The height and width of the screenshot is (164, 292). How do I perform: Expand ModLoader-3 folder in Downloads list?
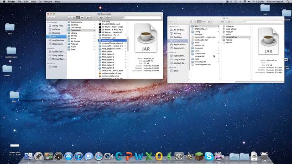(125, 60)
